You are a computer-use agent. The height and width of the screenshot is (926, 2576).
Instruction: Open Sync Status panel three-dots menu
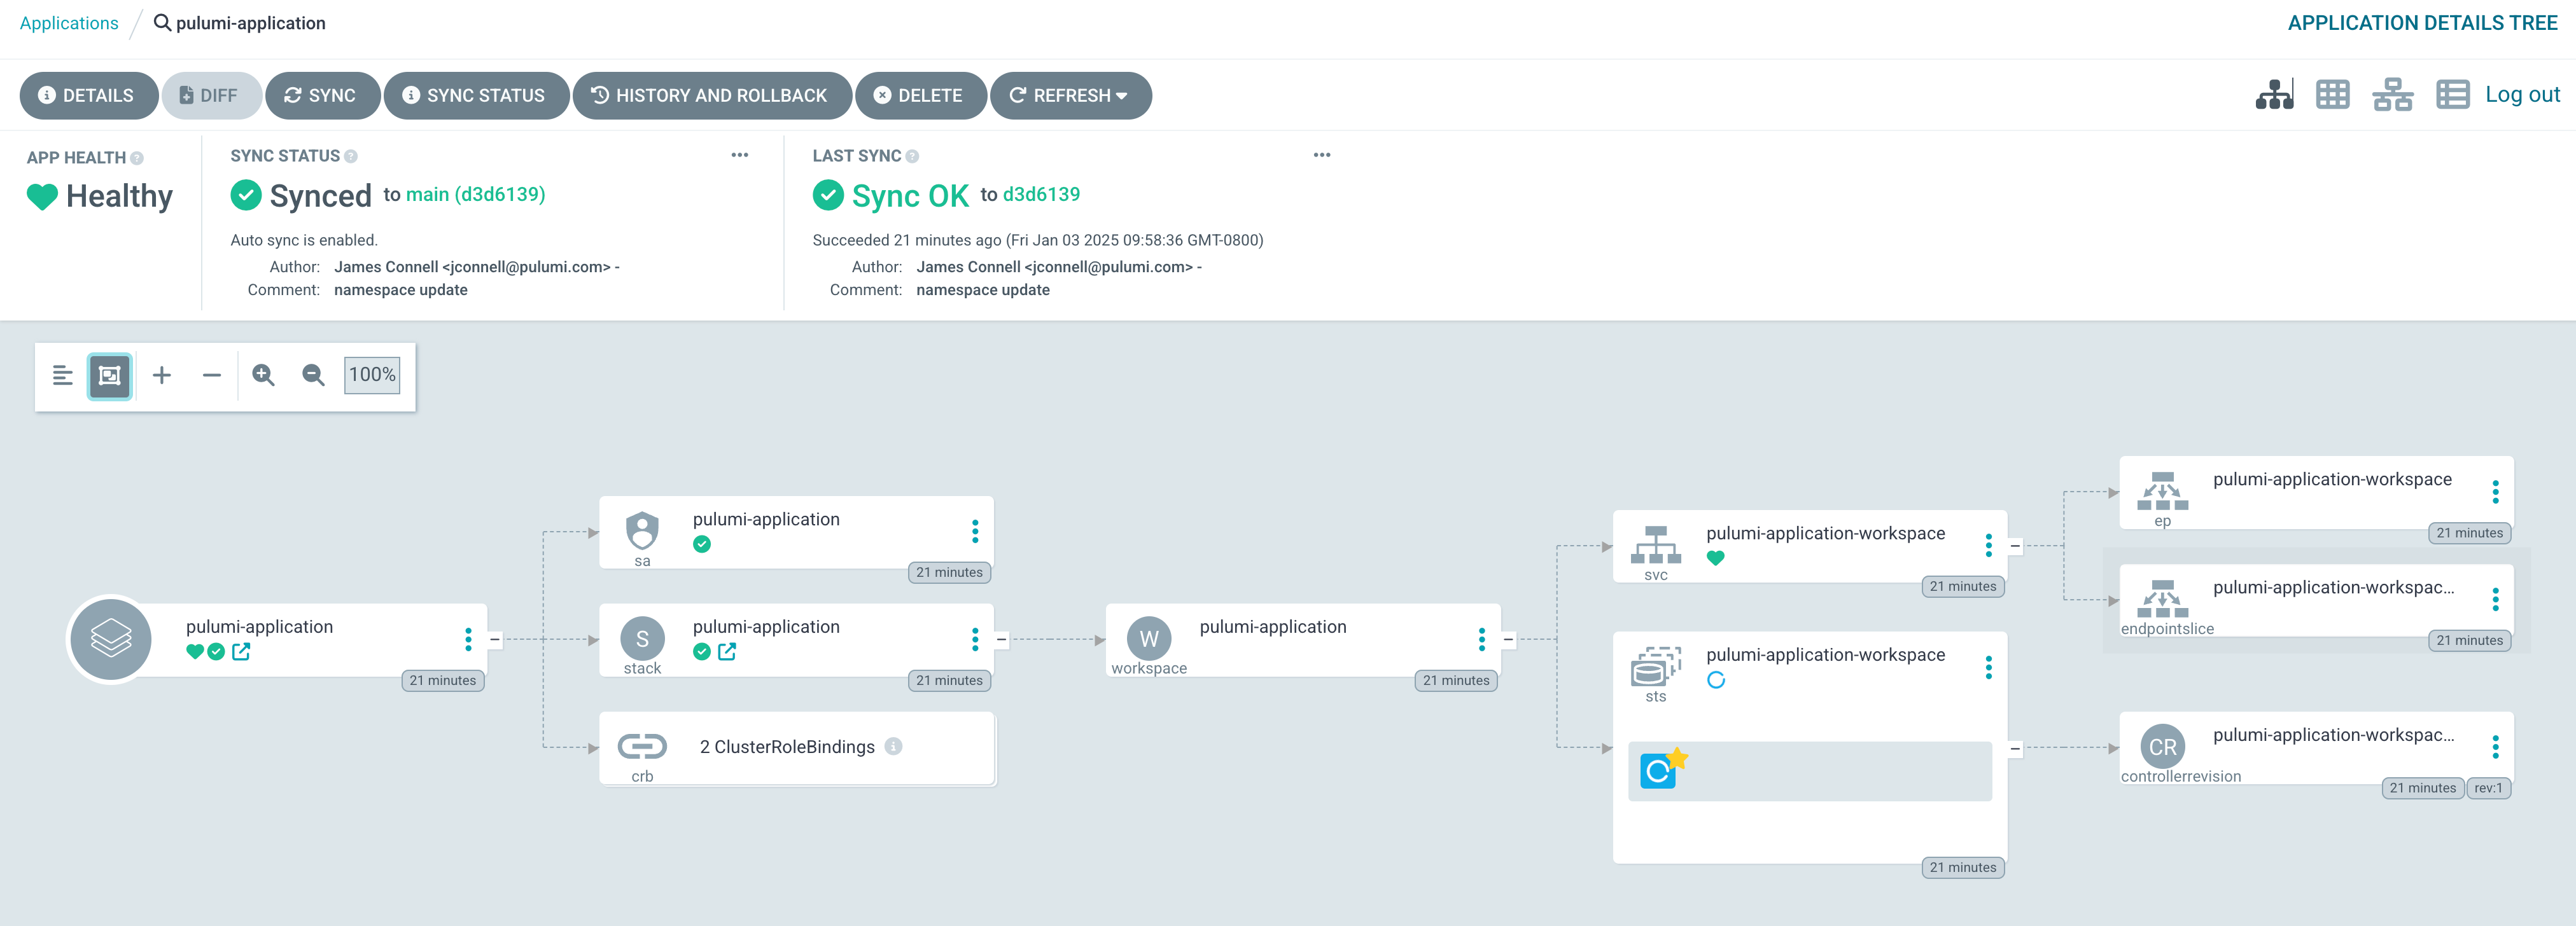point(739,155)
